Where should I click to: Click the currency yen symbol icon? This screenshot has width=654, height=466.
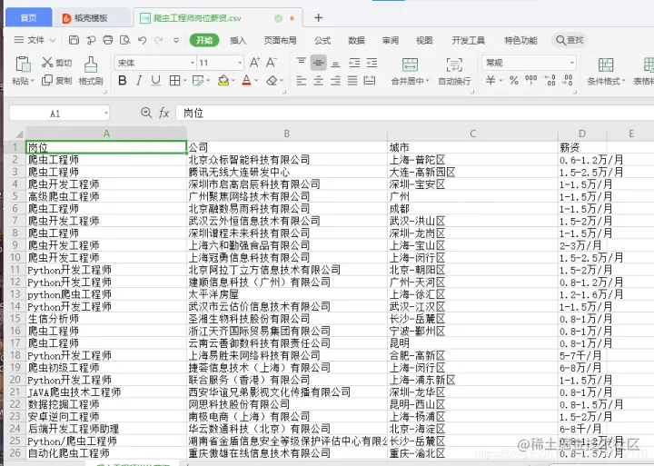point(490,80)
